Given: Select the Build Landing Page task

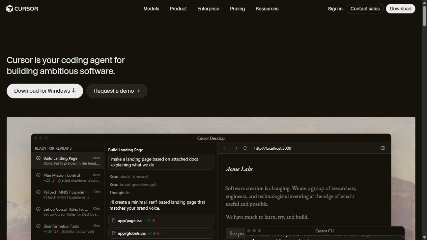Looking at the screenshot, I should (68, 160).
